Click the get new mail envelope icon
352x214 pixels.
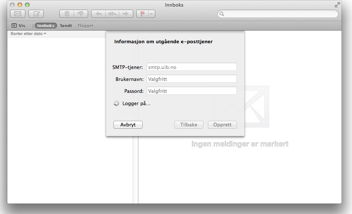point(18,14)
